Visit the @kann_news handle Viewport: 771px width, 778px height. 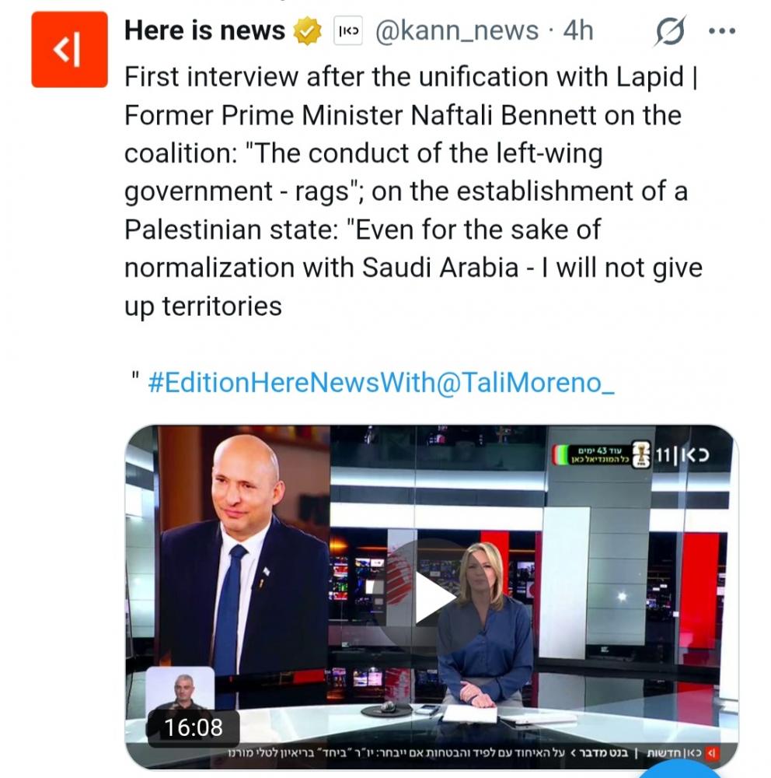tap(457, 31)
